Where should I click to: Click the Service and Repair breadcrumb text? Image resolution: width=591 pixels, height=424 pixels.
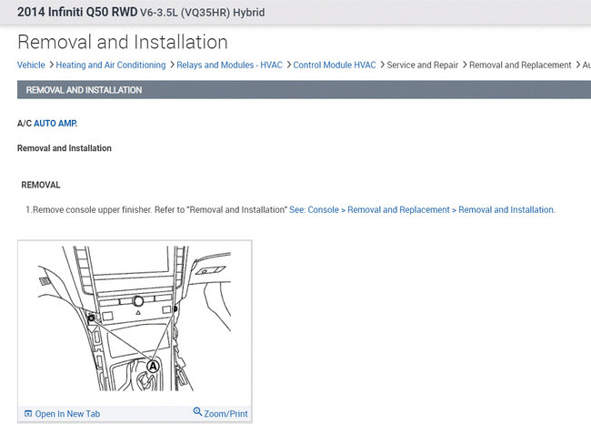point(423,65)
